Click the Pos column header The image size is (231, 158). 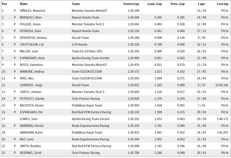(4, 4)
